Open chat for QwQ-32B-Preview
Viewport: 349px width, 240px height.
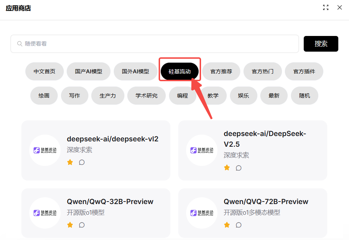point(82,225)
